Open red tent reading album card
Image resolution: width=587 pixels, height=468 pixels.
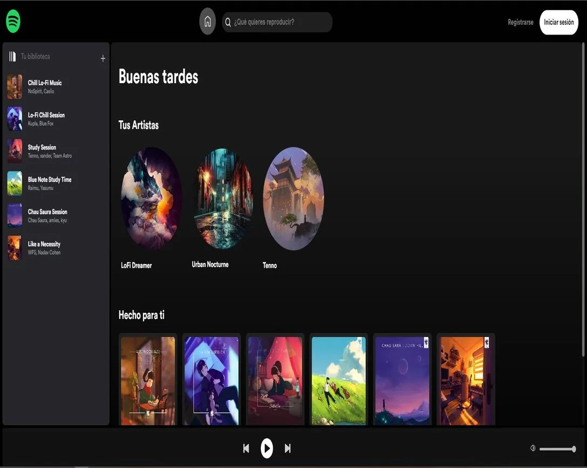point(275,380)
